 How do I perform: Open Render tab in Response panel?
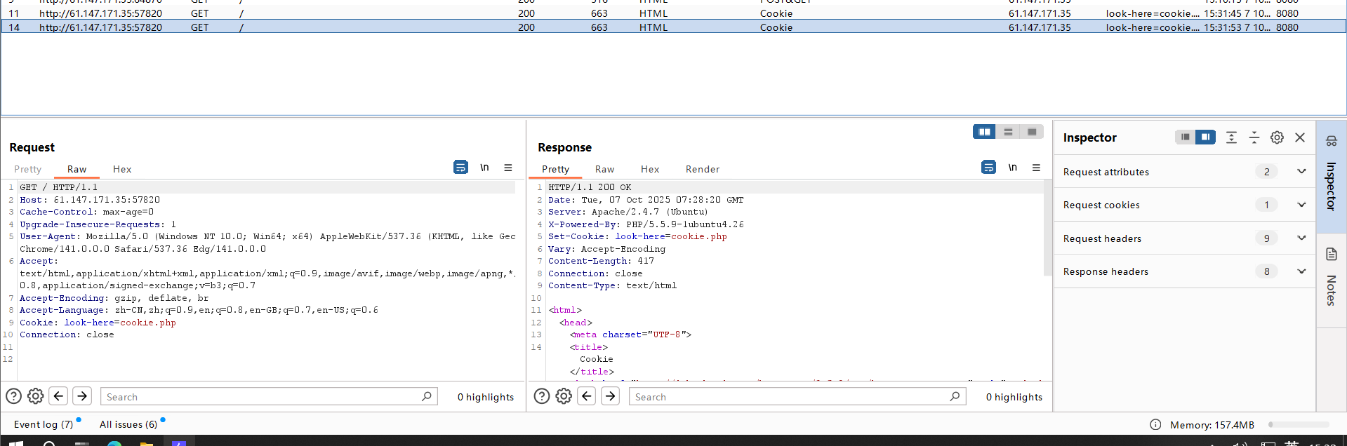pos(702,169)
